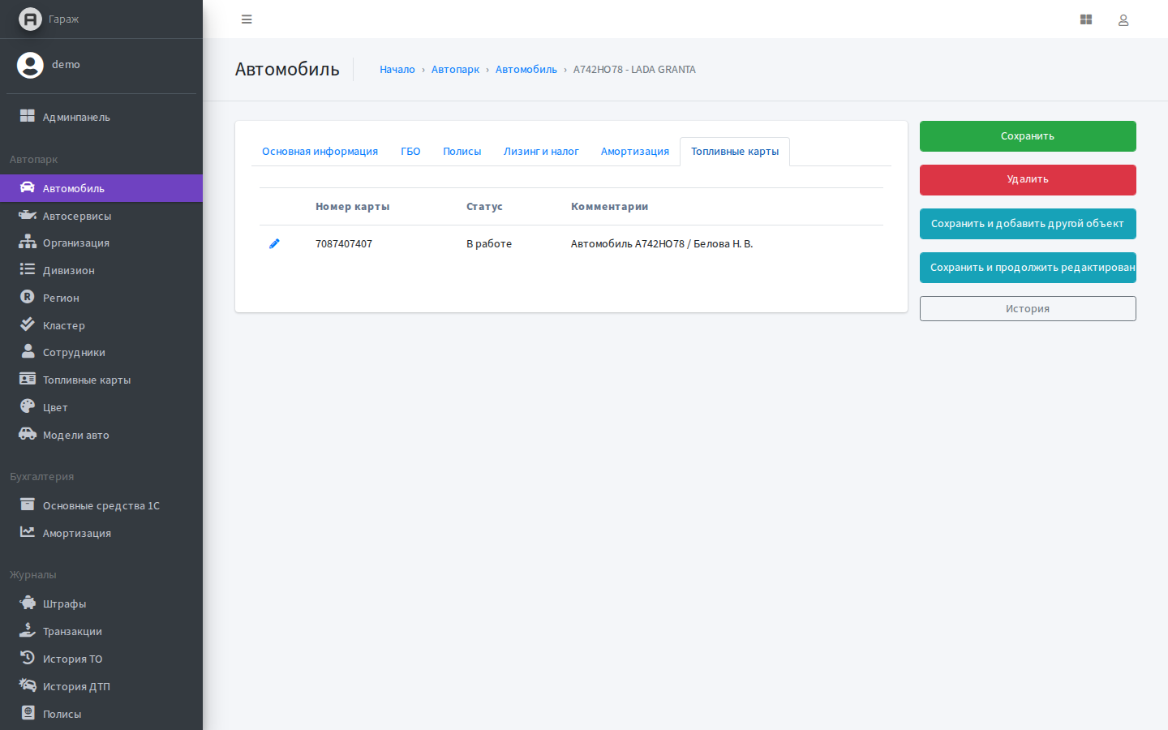Edit card 7087407407 with pencil icon
This screenshot has width=1168, height=730.
coord(274,243)
